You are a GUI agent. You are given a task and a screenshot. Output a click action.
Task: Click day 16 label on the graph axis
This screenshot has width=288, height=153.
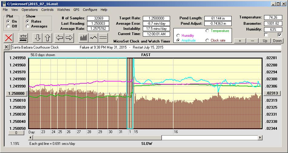pyautogui.click(x=176, y=132)
